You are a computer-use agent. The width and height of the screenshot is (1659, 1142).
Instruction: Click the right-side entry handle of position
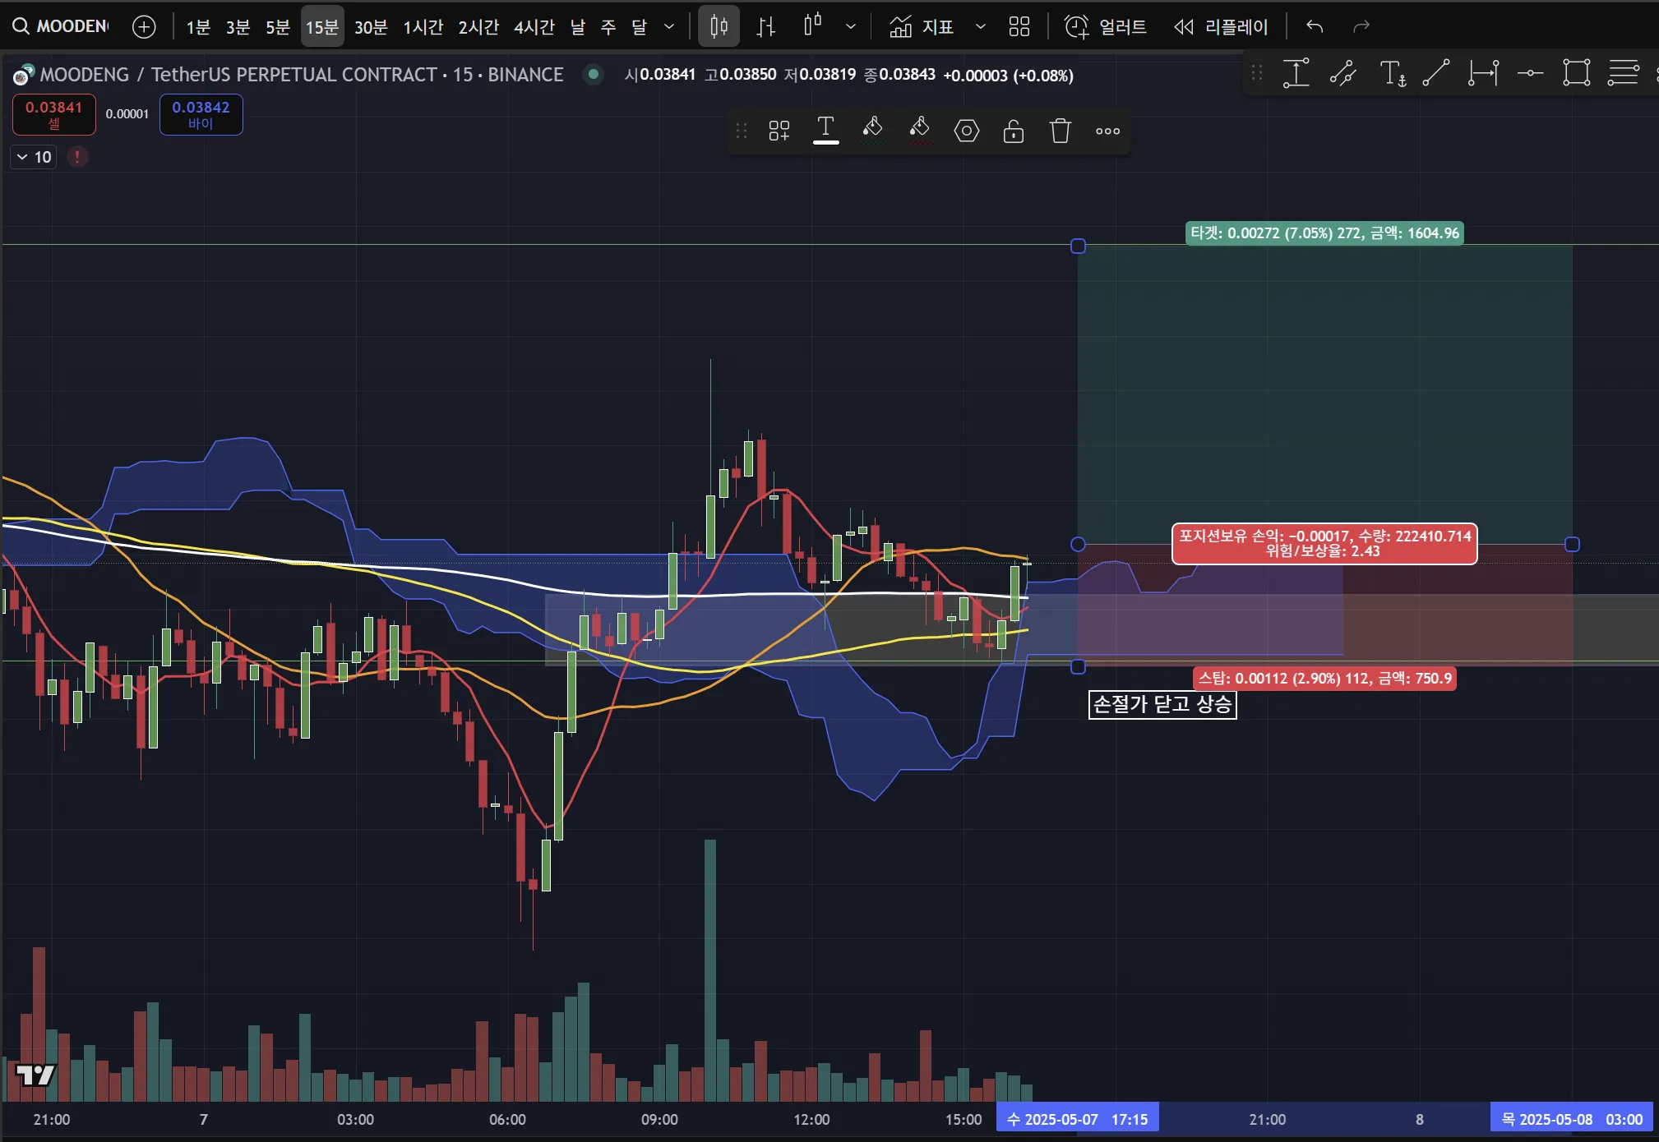1572,544
